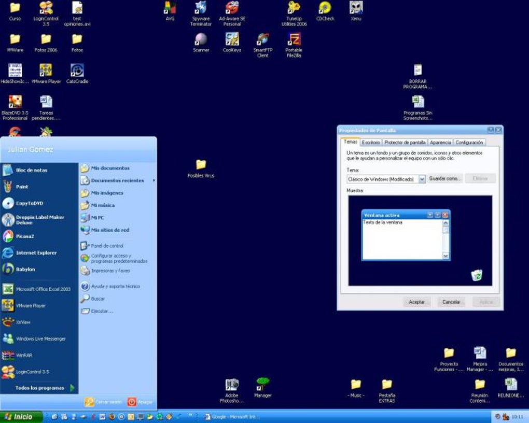Switch to the Escritorio tab
This screenshot has width=529, height=423.
tap(371, 143)
